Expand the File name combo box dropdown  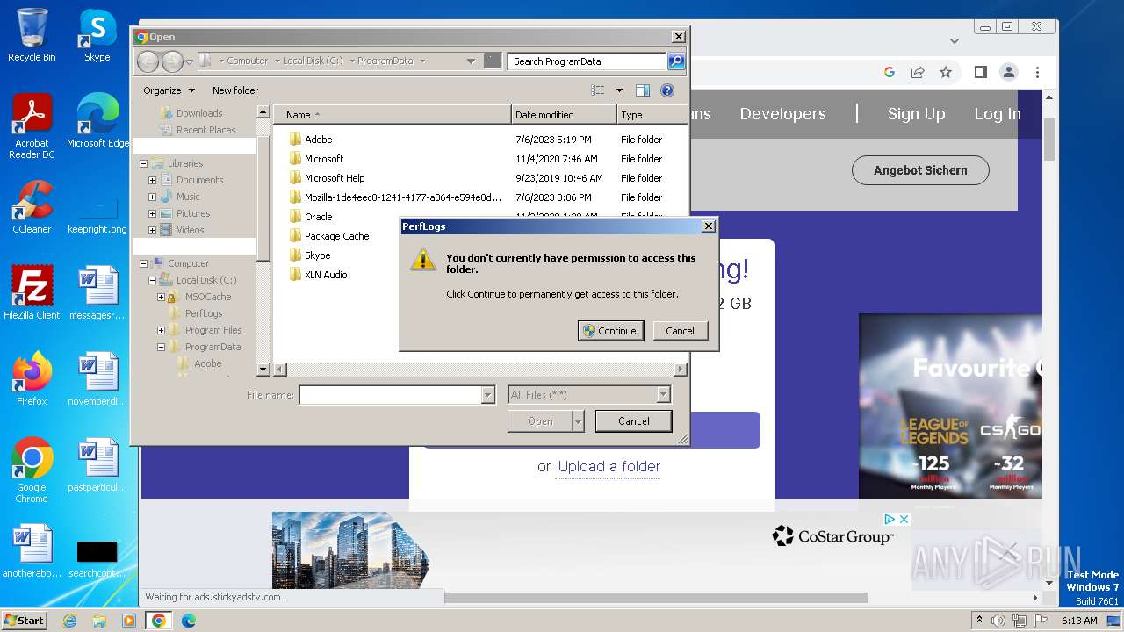488,395
